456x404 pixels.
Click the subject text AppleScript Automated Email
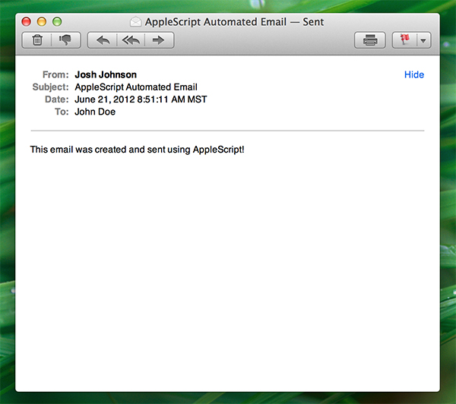(x=136, y=87)
